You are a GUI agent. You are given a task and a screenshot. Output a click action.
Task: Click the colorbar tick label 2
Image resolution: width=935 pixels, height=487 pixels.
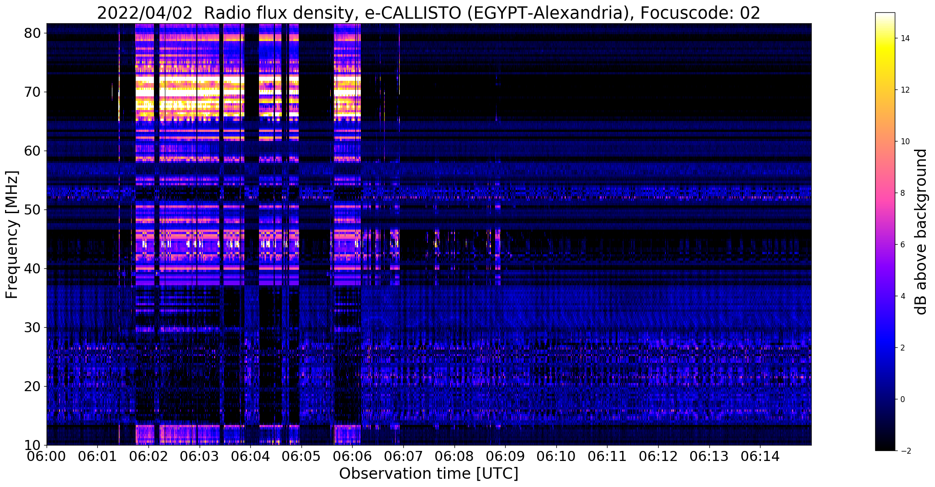(902, 348)
